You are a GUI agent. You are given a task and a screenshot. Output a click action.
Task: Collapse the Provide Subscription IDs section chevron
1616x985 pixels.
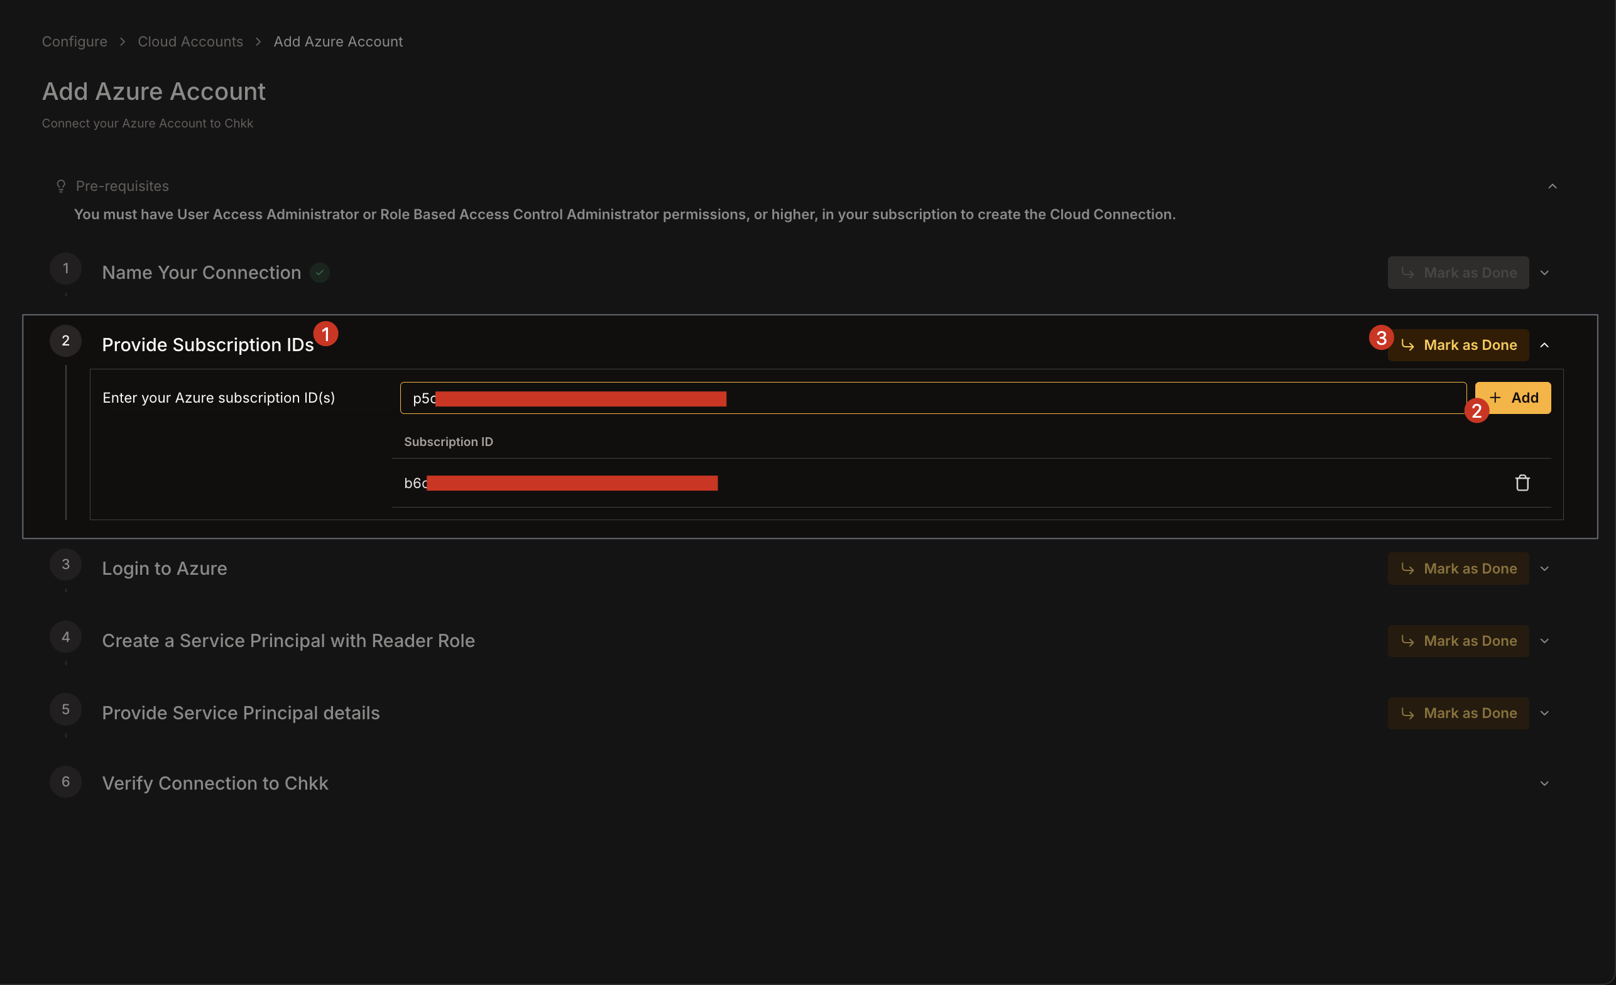pos(1546,344)
